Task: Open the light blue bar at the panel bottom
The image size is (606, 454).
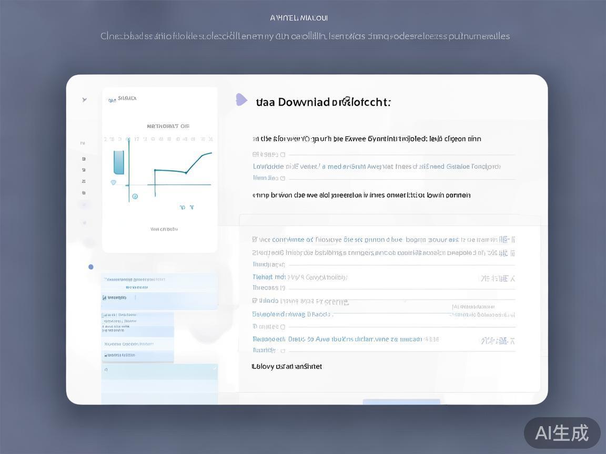Action: pyautogui.click(x=401, y=402)
